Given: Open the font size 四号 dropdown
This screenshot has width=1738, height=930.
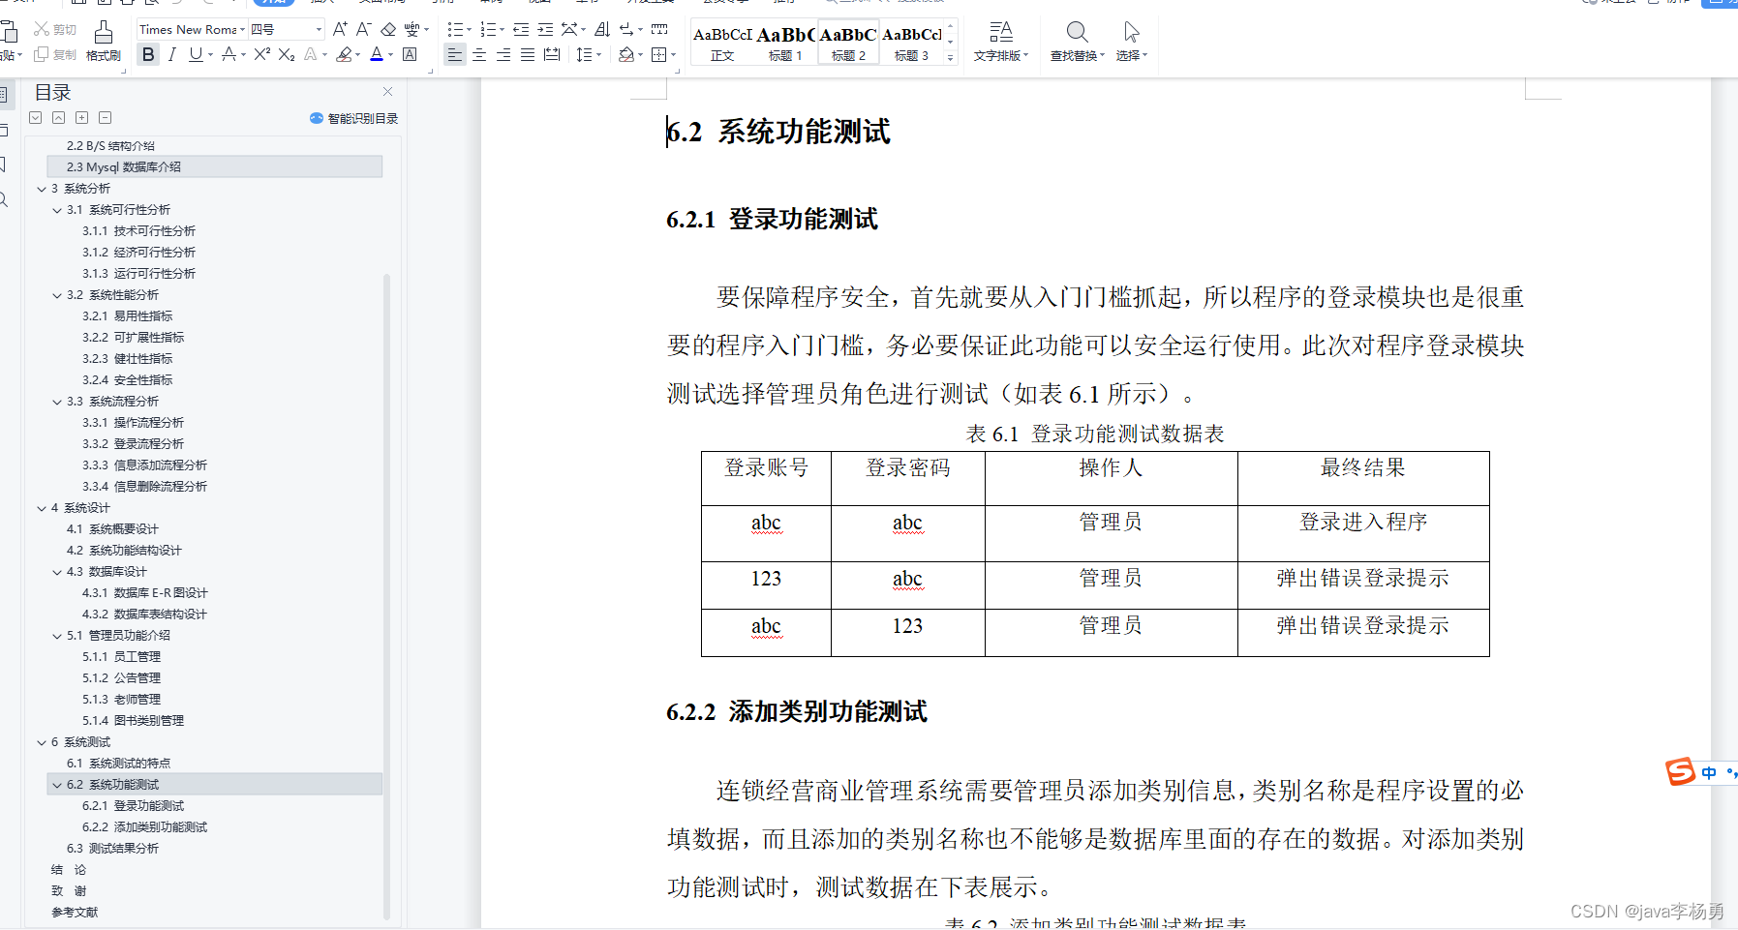Looking at the screenshot, I should coord(319,30).
